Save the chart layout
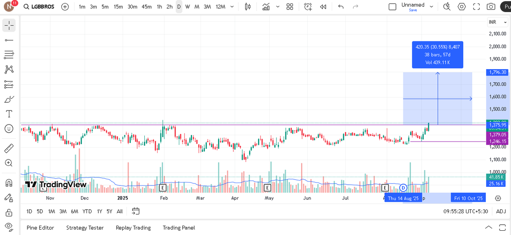Image resolution: width=511 pixels, height=235 pixels. pos(413,10)
